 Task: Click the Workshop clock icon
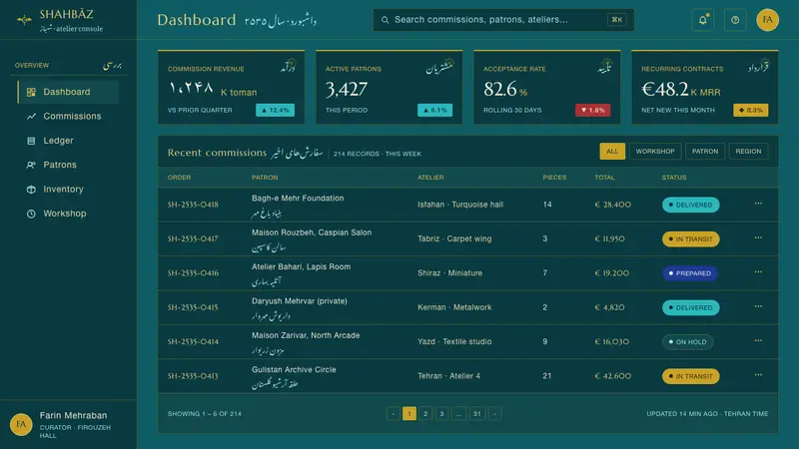pos(31,214)
